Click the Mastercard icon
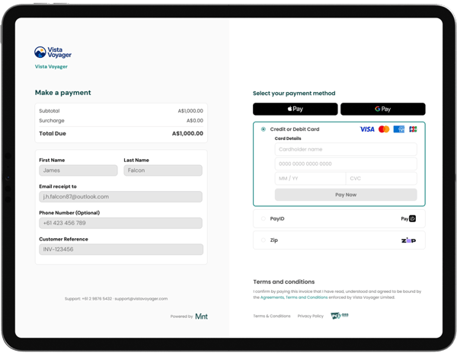Image resolution: width=457 pixels, height=353 pixels. (384, 129)
